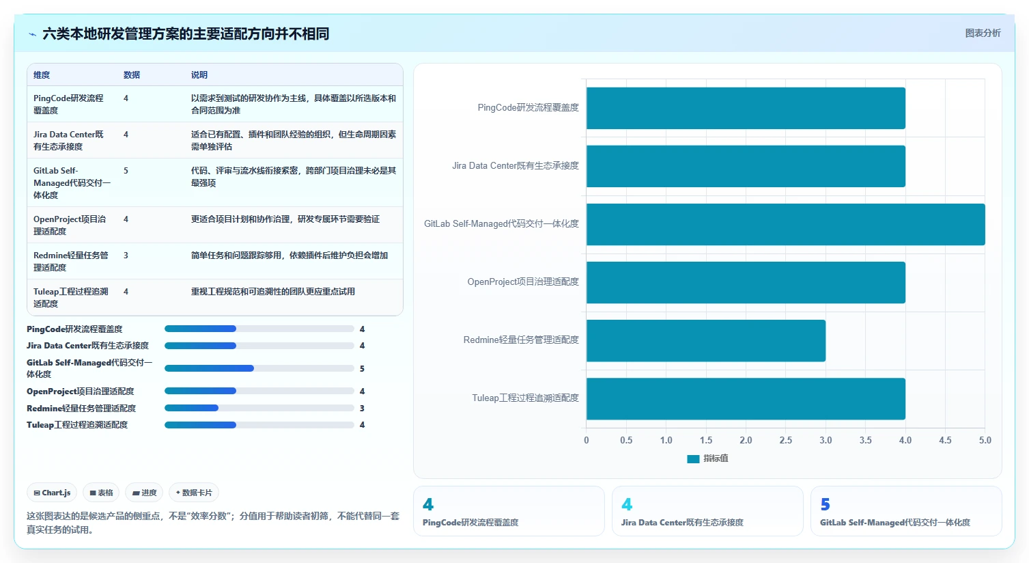Click description 简单任务和问题跟踪够用

point(290,256)
